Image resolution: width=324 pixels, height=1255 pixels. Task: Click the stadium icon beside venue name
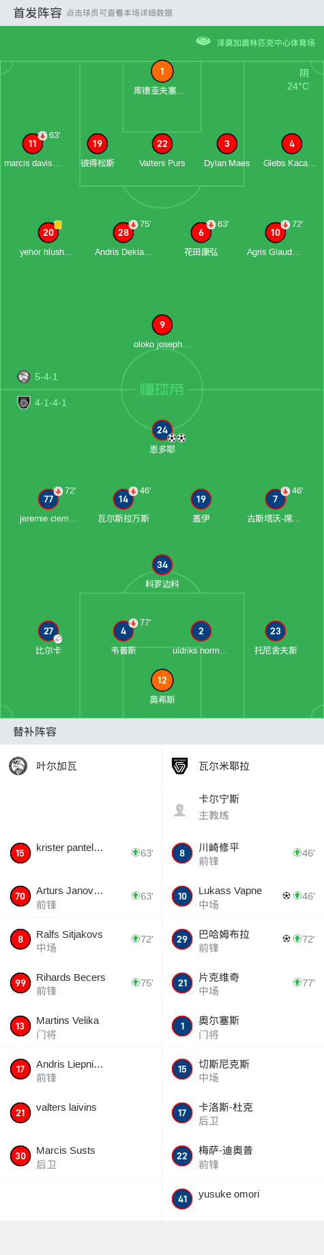click(x=203, y=41)
